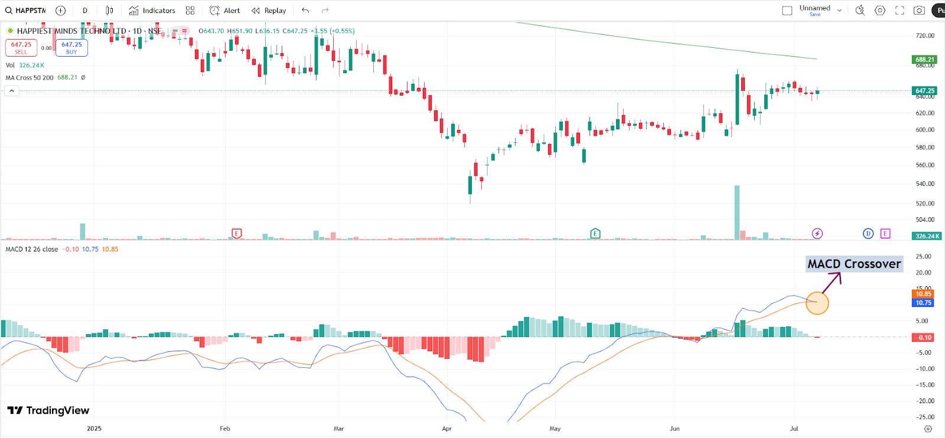Click the purple lightning event marker

(x=817, y=234)
